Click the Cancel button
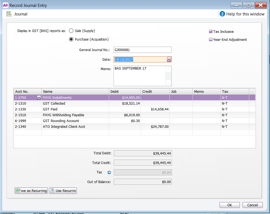 click(x=252, y=205)
